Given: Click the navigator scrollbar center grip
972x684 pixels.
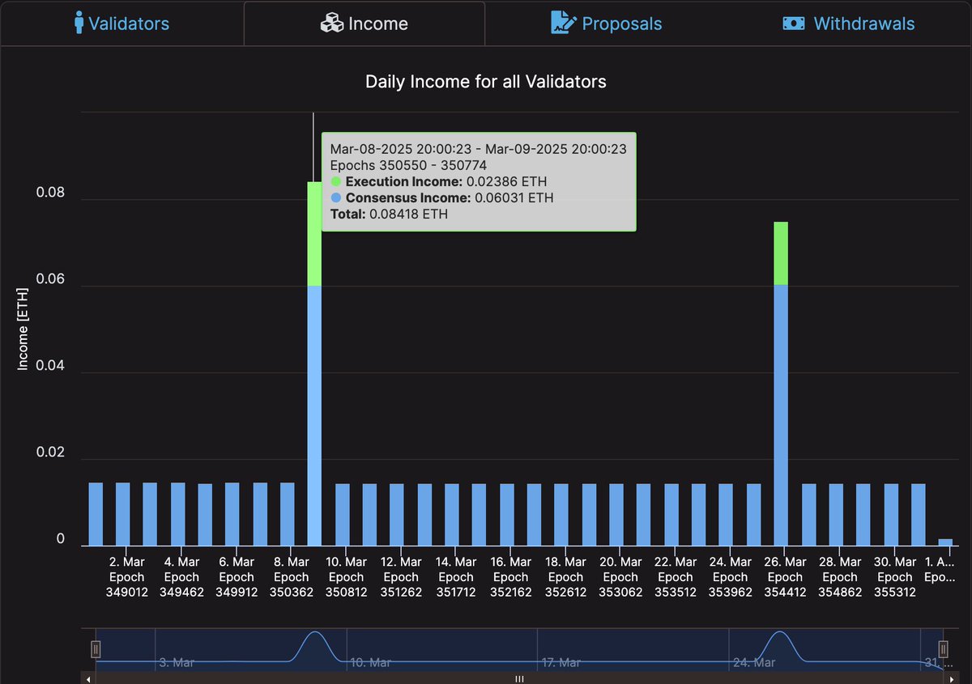Looking at the screenshot, I should click(519, 679).
